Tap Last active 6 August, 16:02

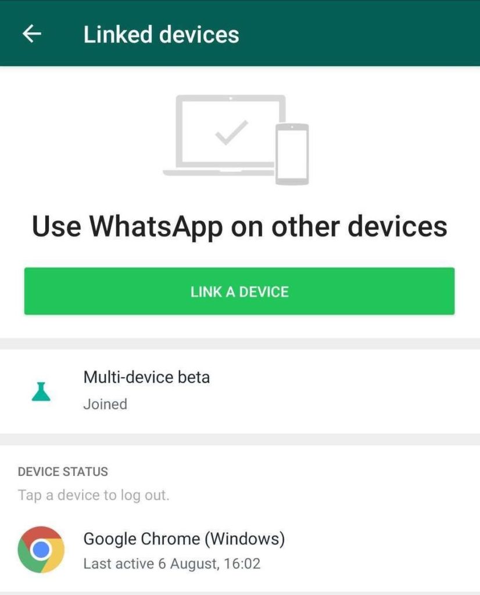[x=172, y=564]
